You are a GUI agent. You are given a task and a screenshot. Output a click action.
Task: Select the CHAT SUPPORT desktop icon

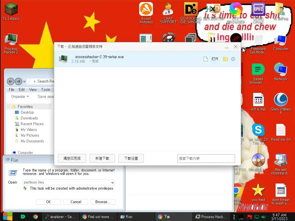click(x=168, y=13)
